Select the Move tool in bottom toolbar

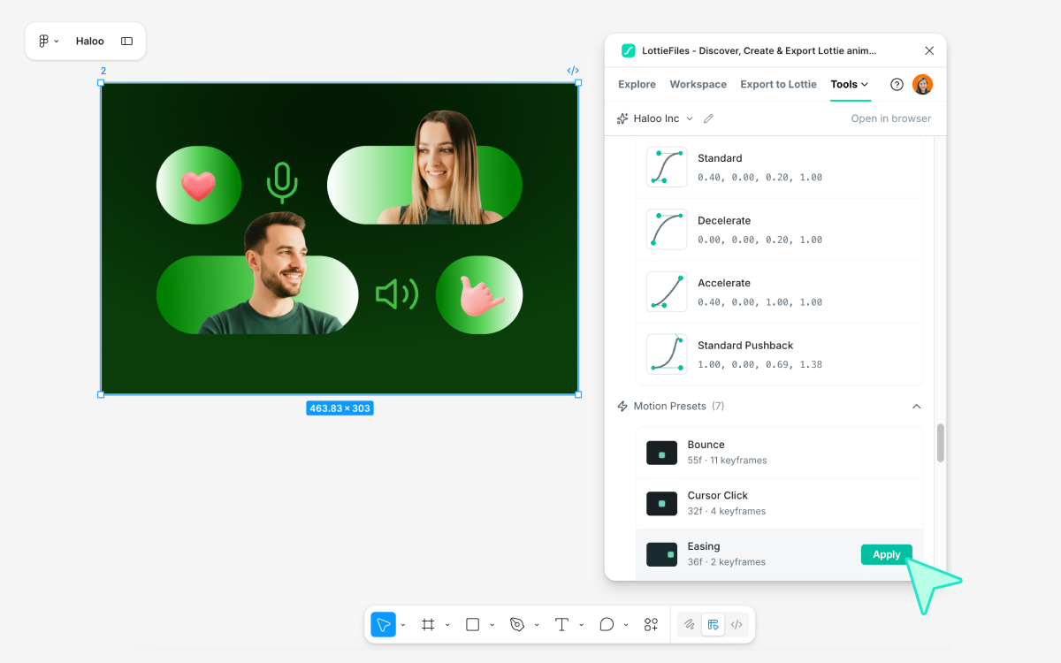click(x=383, y=624)
